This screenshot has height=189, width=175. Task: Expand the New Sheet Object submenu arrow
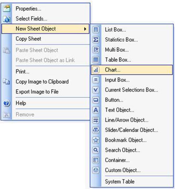click(x=85, y=29)
